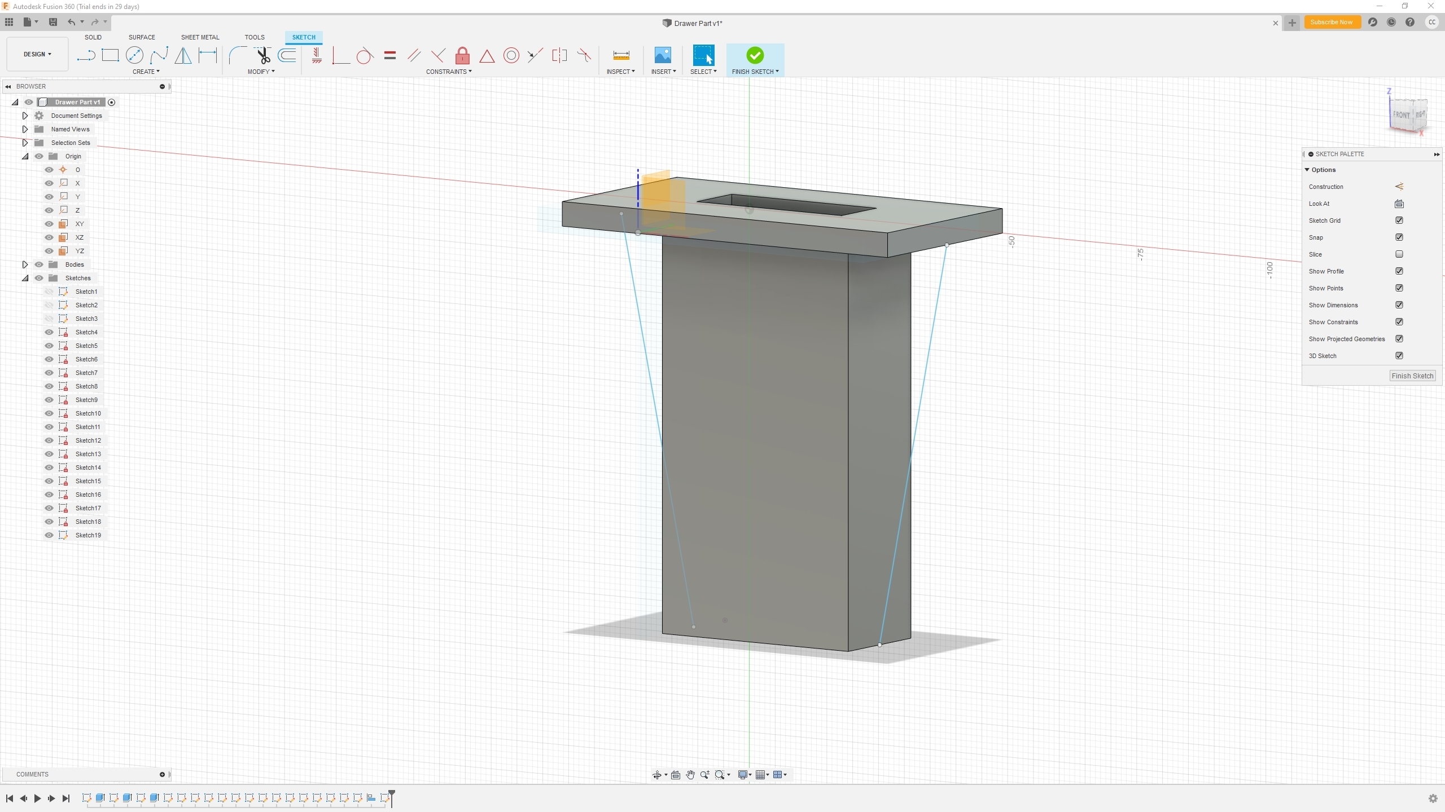
Task: Click the Finish Sketch palette button
Action: coord(1412,376)
